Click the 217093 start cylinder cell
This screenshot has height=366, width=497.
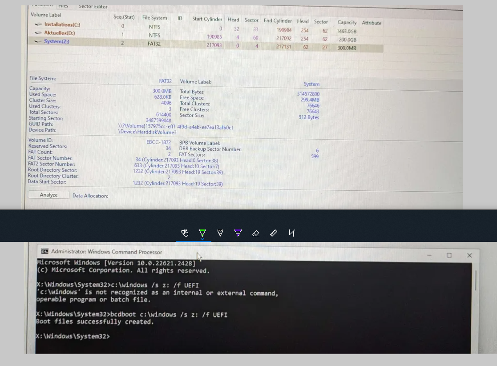point(214,45)
